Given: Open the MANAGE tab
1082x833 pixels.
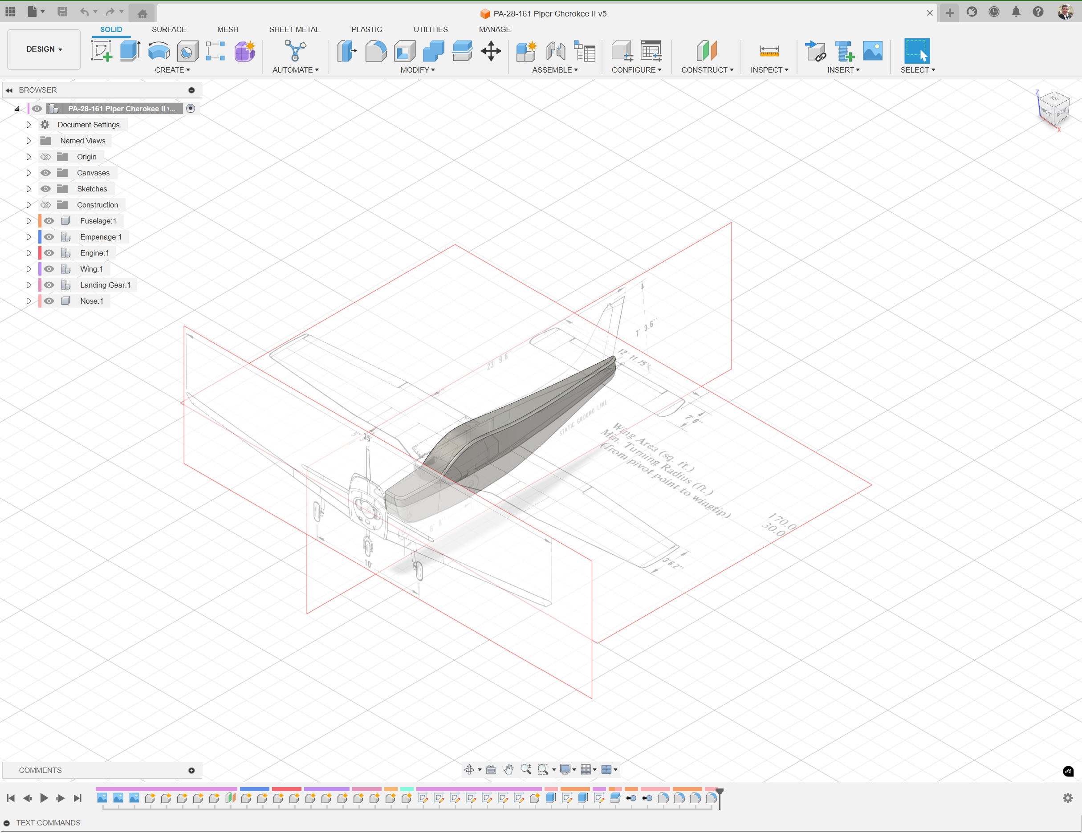Looking at the screenshot, I should (x=494, y=29).
